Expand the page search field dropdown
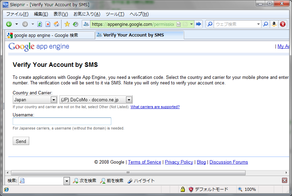 pyautogui.click(x=67, y=181)
